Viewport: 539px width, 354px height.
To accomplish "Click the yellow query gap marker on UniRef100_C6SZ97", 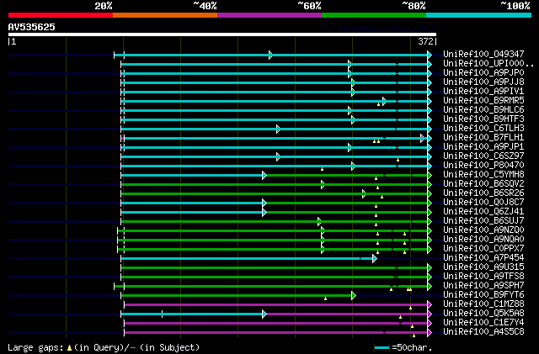I will [398, 160].
